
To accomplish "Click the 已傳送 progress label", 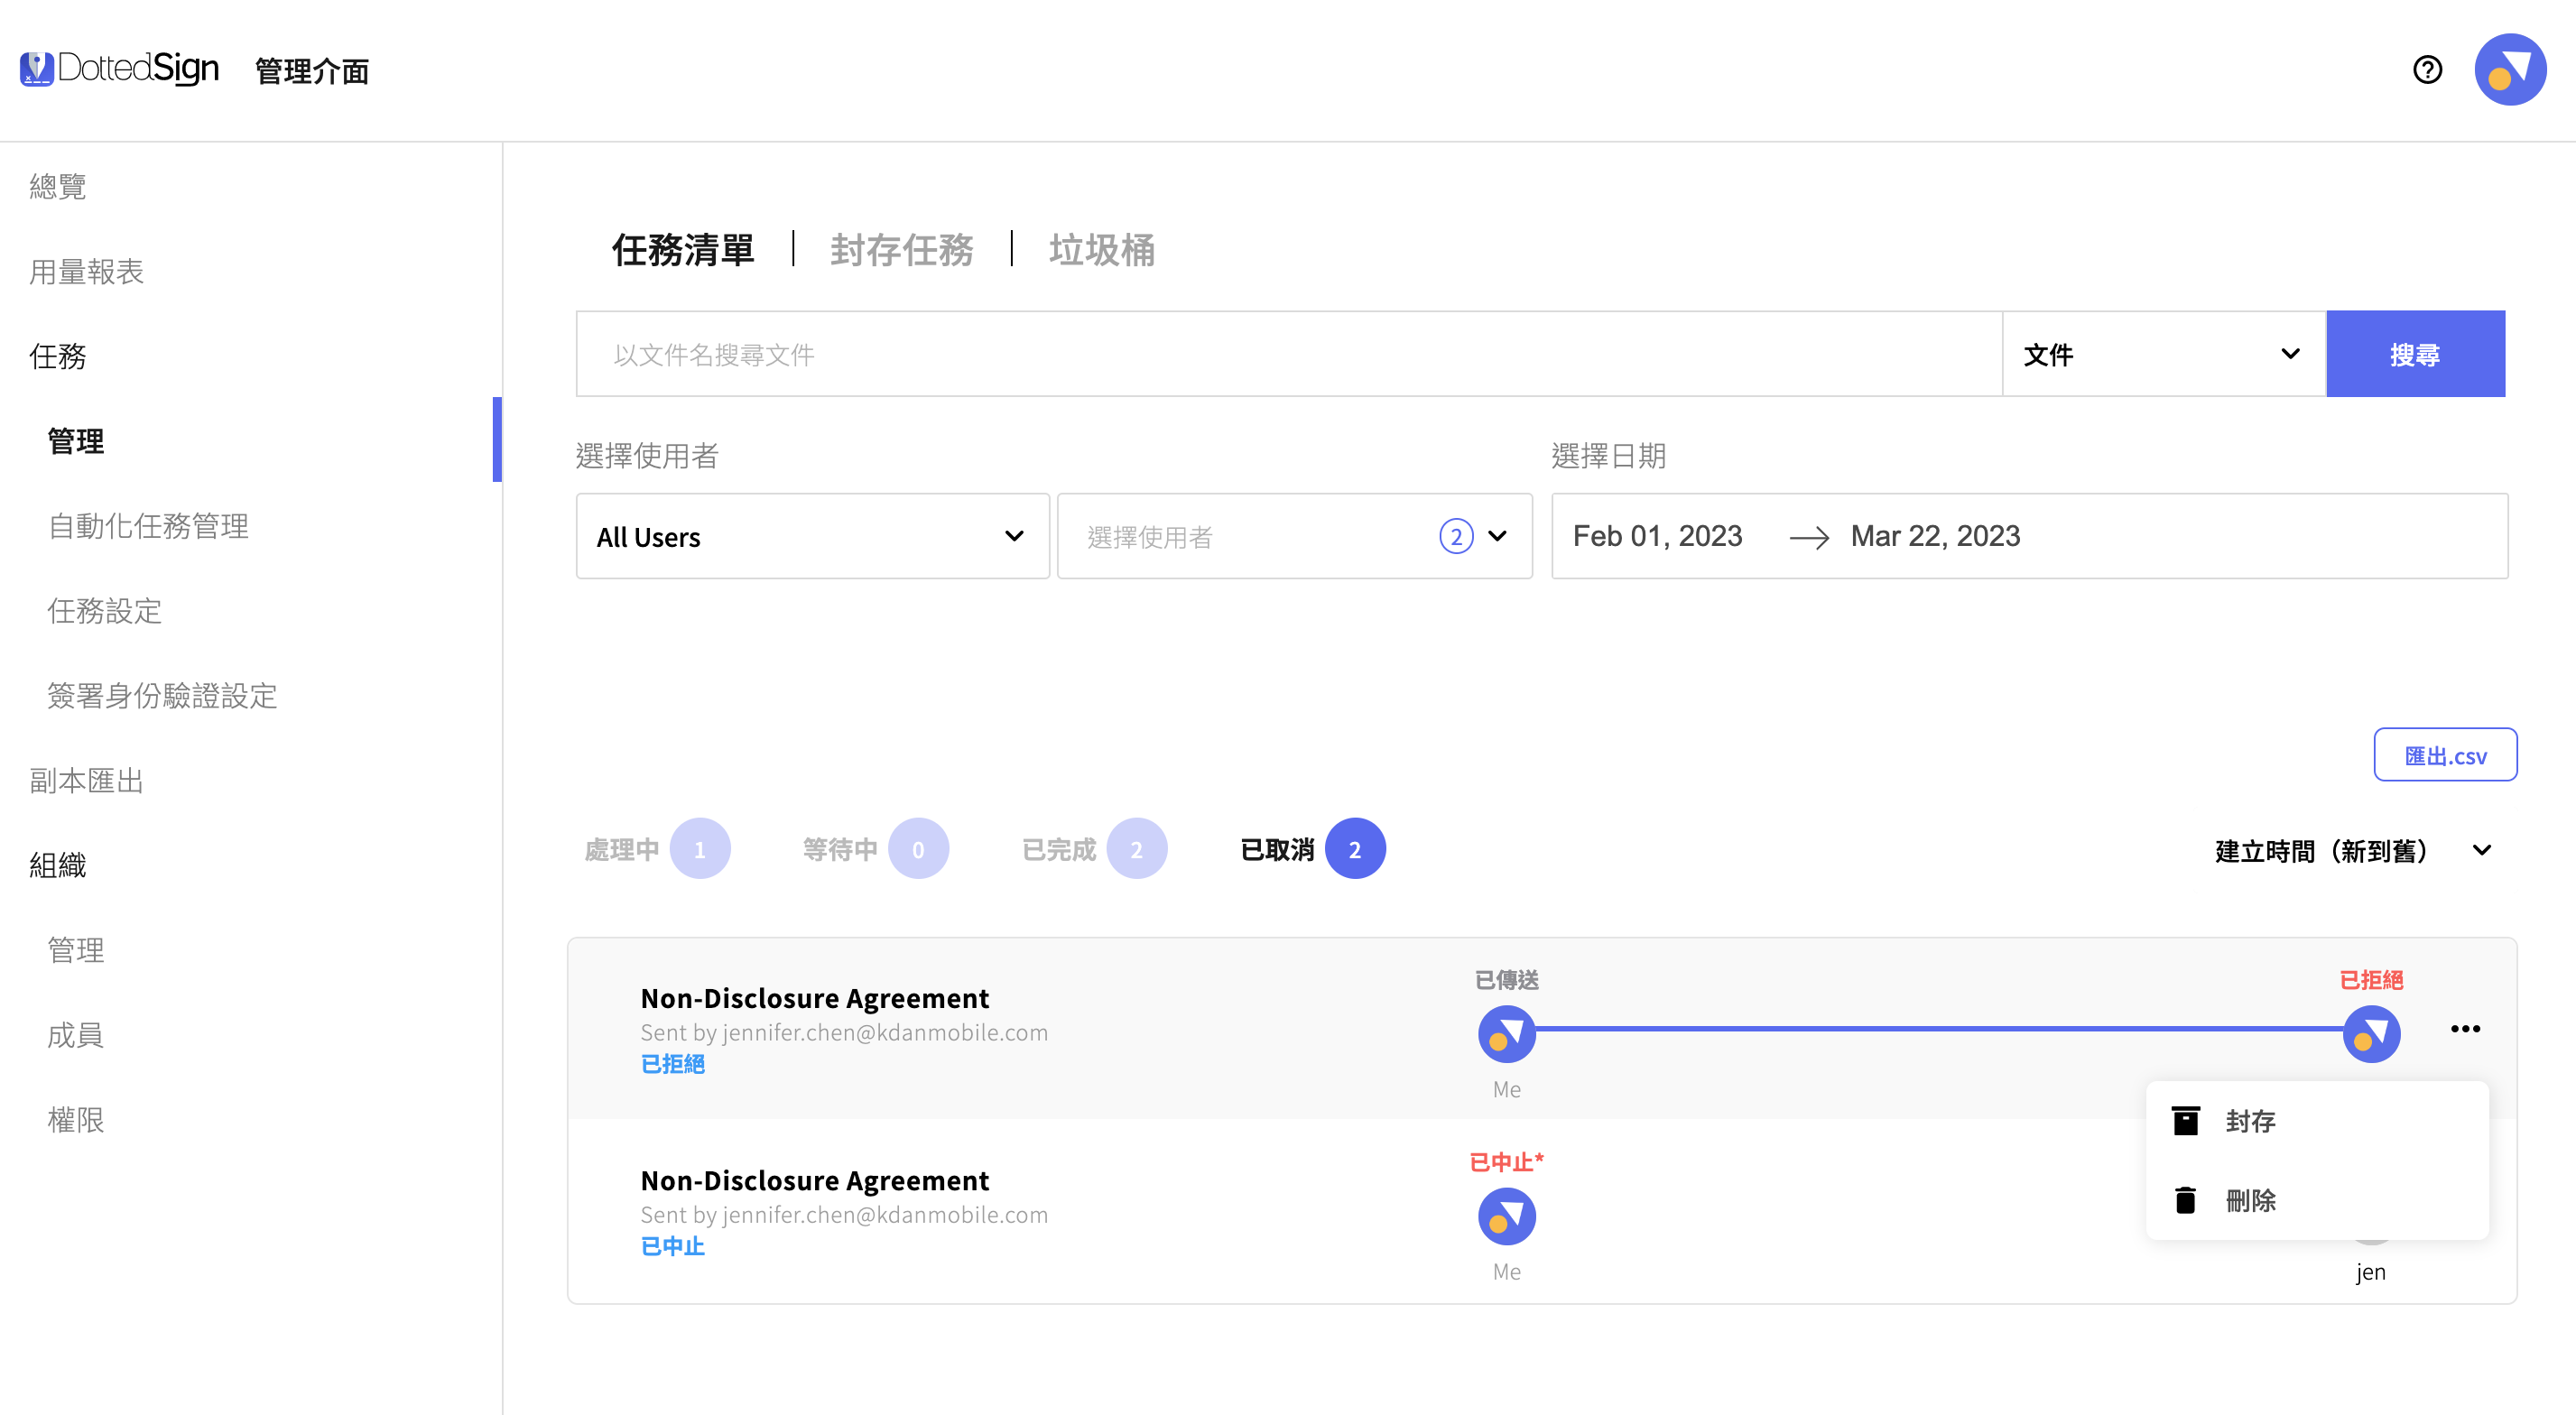I will coord(1507,980).
